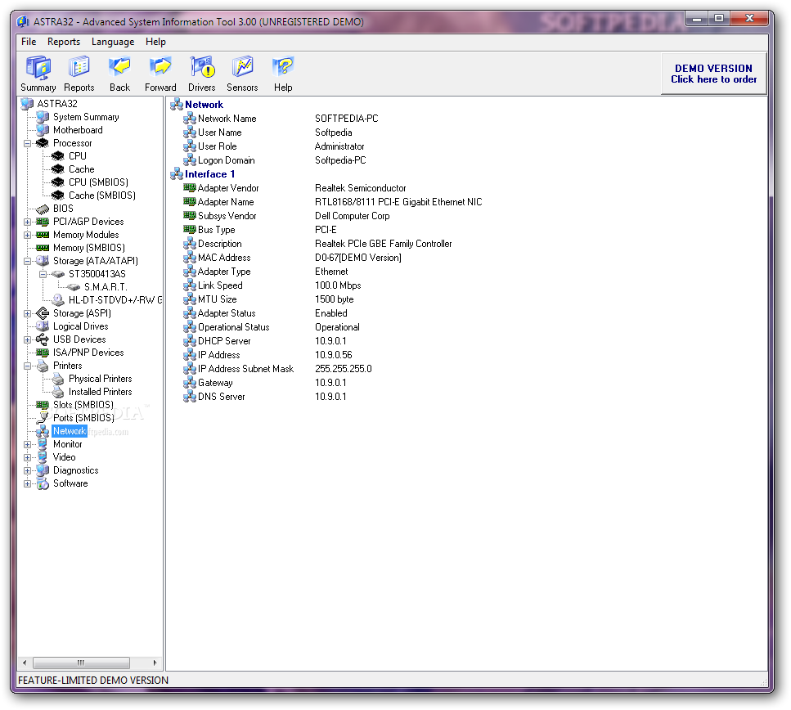The image size is (791, 710).
Task: Go Forward using the toolbar arrow
Action: [160, 74]
